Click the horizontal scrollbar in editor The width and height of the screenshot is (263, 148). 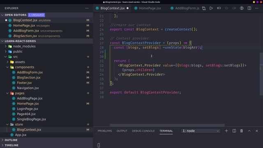(167, 125)
